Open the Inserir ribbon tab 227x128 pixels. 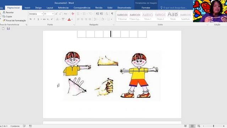coord(27,8)
